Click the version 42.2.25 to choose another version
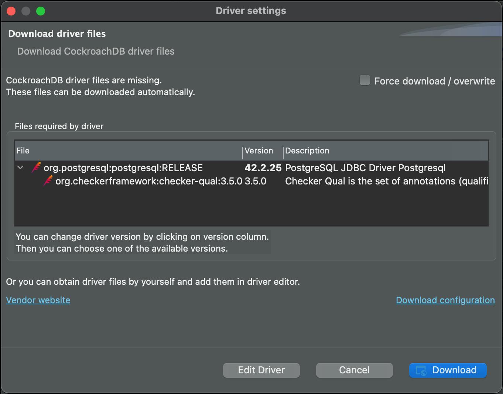The height and width of the screenshot is (394, 503). click(263, 167)
